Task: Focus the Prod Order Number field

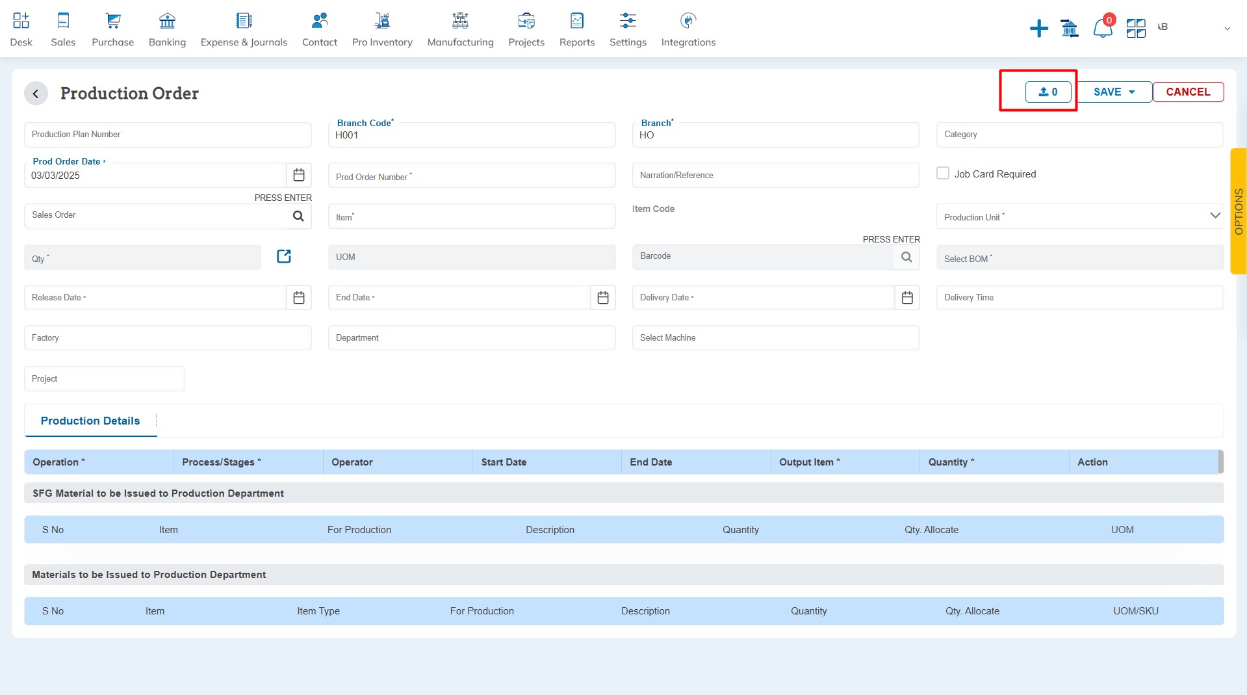Action: 472,176
